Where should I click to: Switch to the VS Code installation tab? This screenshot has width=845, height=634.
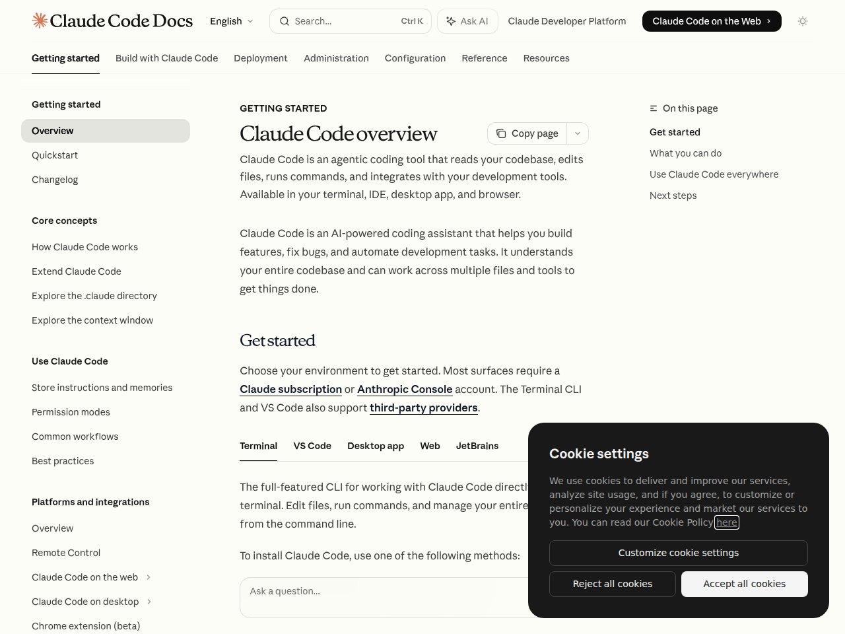[312, 446]
